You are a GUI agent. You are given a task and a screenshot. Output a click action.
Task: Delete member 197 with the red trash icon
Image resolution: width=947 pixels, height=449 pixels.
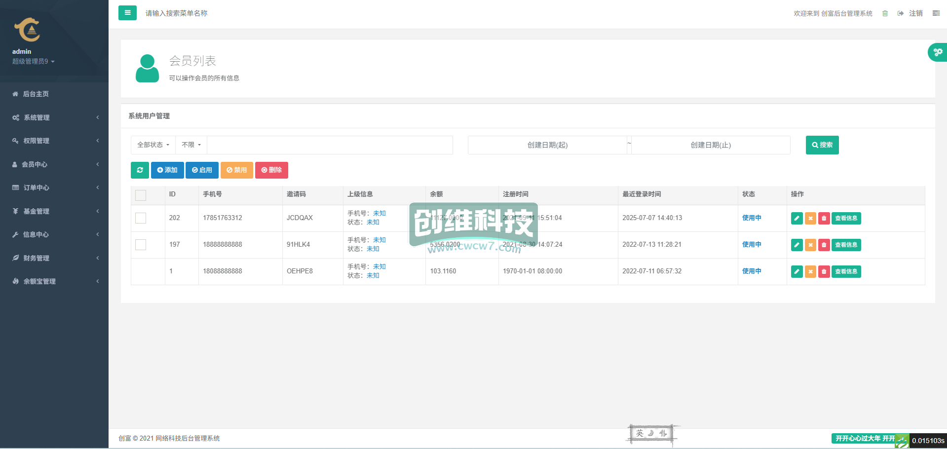tap(824, 245)
